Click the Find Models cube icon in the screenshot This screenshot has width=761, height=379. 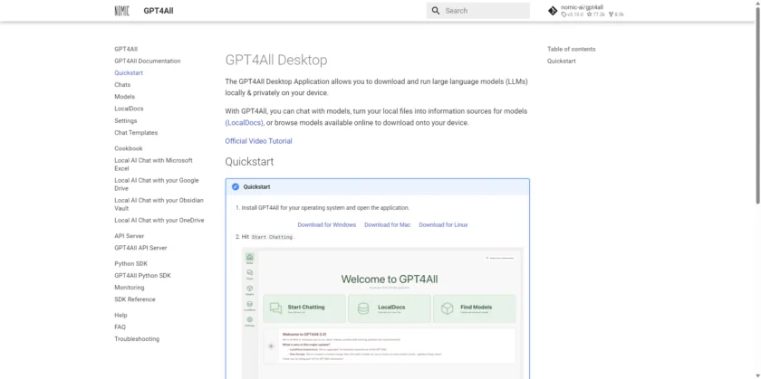447,308
